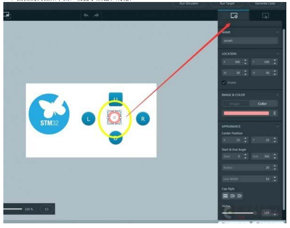The width and height of the screenshot is (290, 228).
Task: Toggle the Visible checkbox
Action: tap(224, 83)
